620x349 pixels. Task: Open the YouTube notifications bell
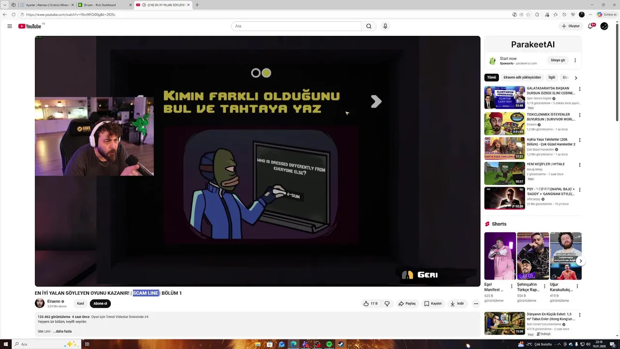(x=590, y=26)
